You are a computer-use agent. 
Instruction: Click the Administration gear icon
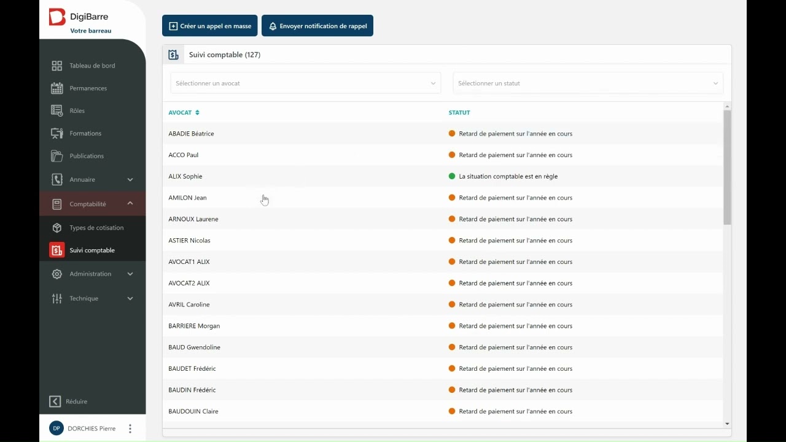(57, 274)
